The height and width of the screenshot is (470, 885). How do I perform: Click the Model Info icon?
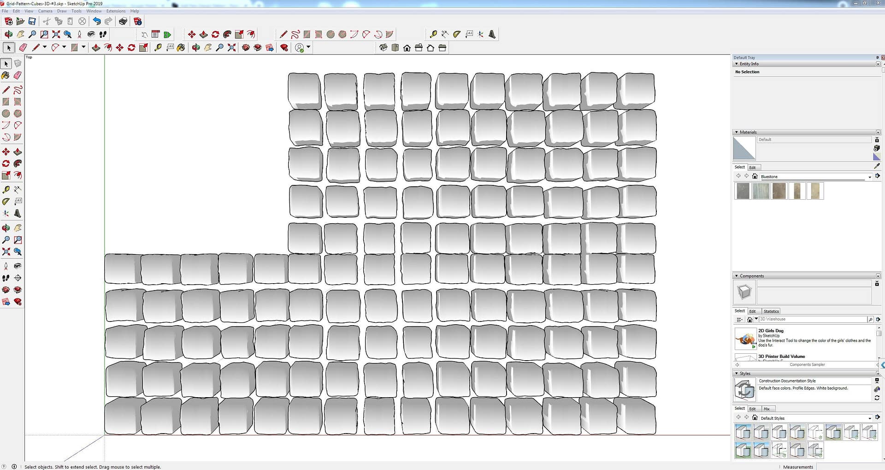(137, 21)
